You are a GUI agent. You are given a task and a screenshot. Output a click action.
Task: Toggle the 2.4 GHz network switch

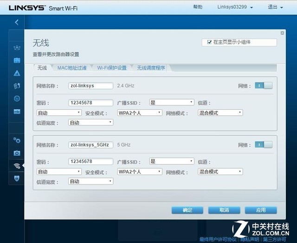(264, 85)
